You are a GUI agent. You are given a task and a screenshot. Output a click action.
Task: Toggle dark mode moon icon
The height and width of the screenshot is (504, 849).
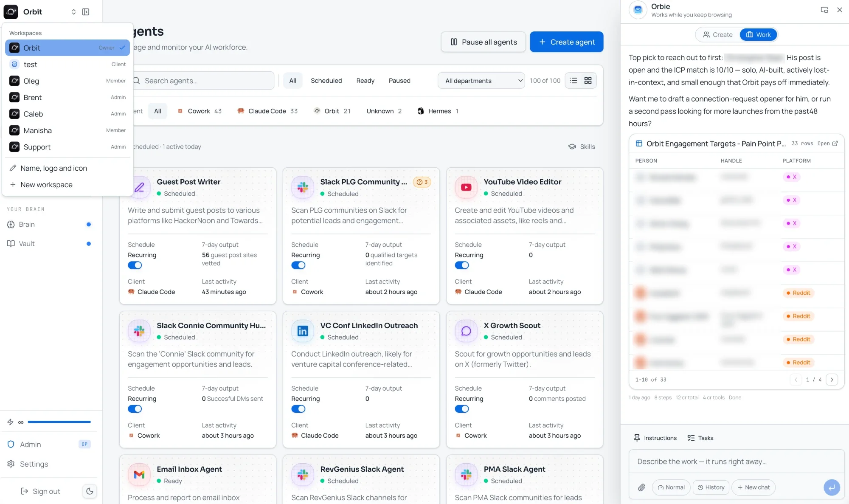90,491
